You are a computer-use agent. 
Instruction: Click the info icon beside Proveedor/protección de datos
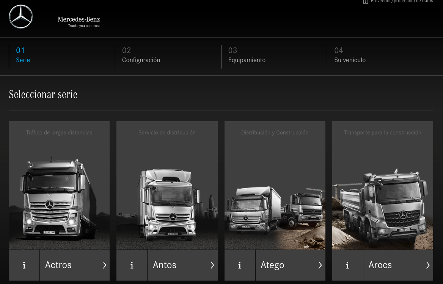click(366, 2)
